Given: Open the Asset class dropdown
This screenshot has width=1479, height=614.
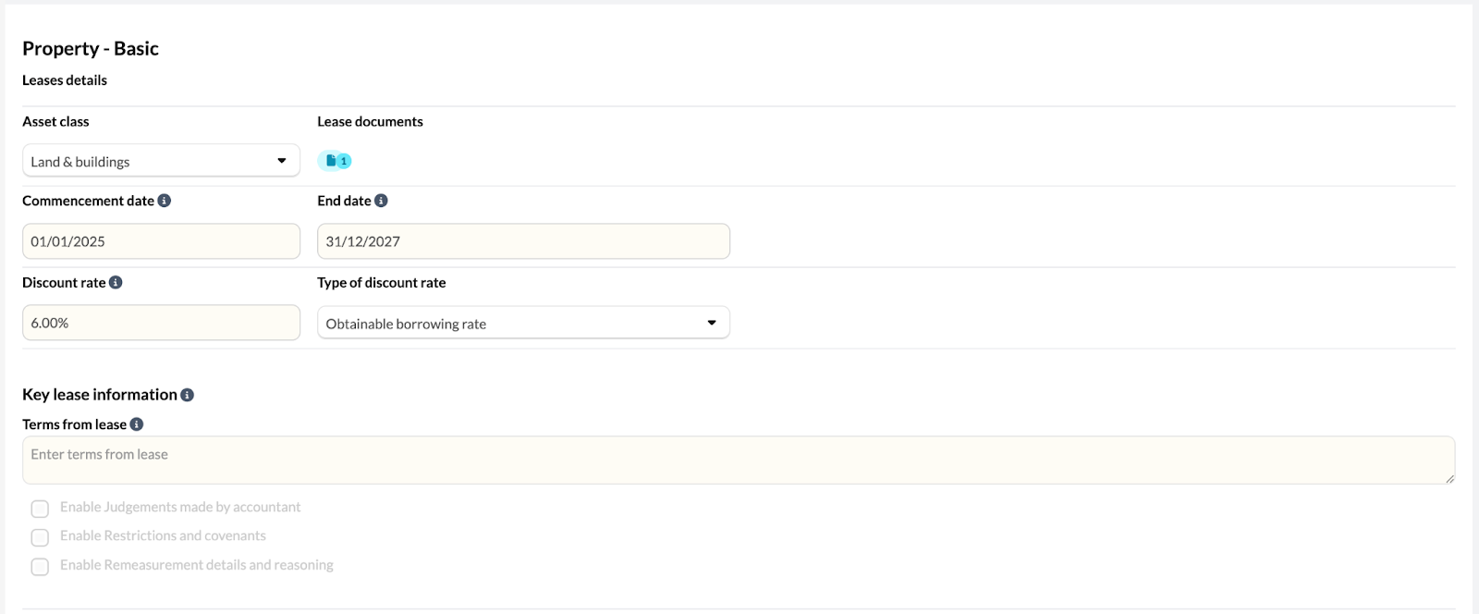Looking at the screenshot, I should tap(161, 161).
